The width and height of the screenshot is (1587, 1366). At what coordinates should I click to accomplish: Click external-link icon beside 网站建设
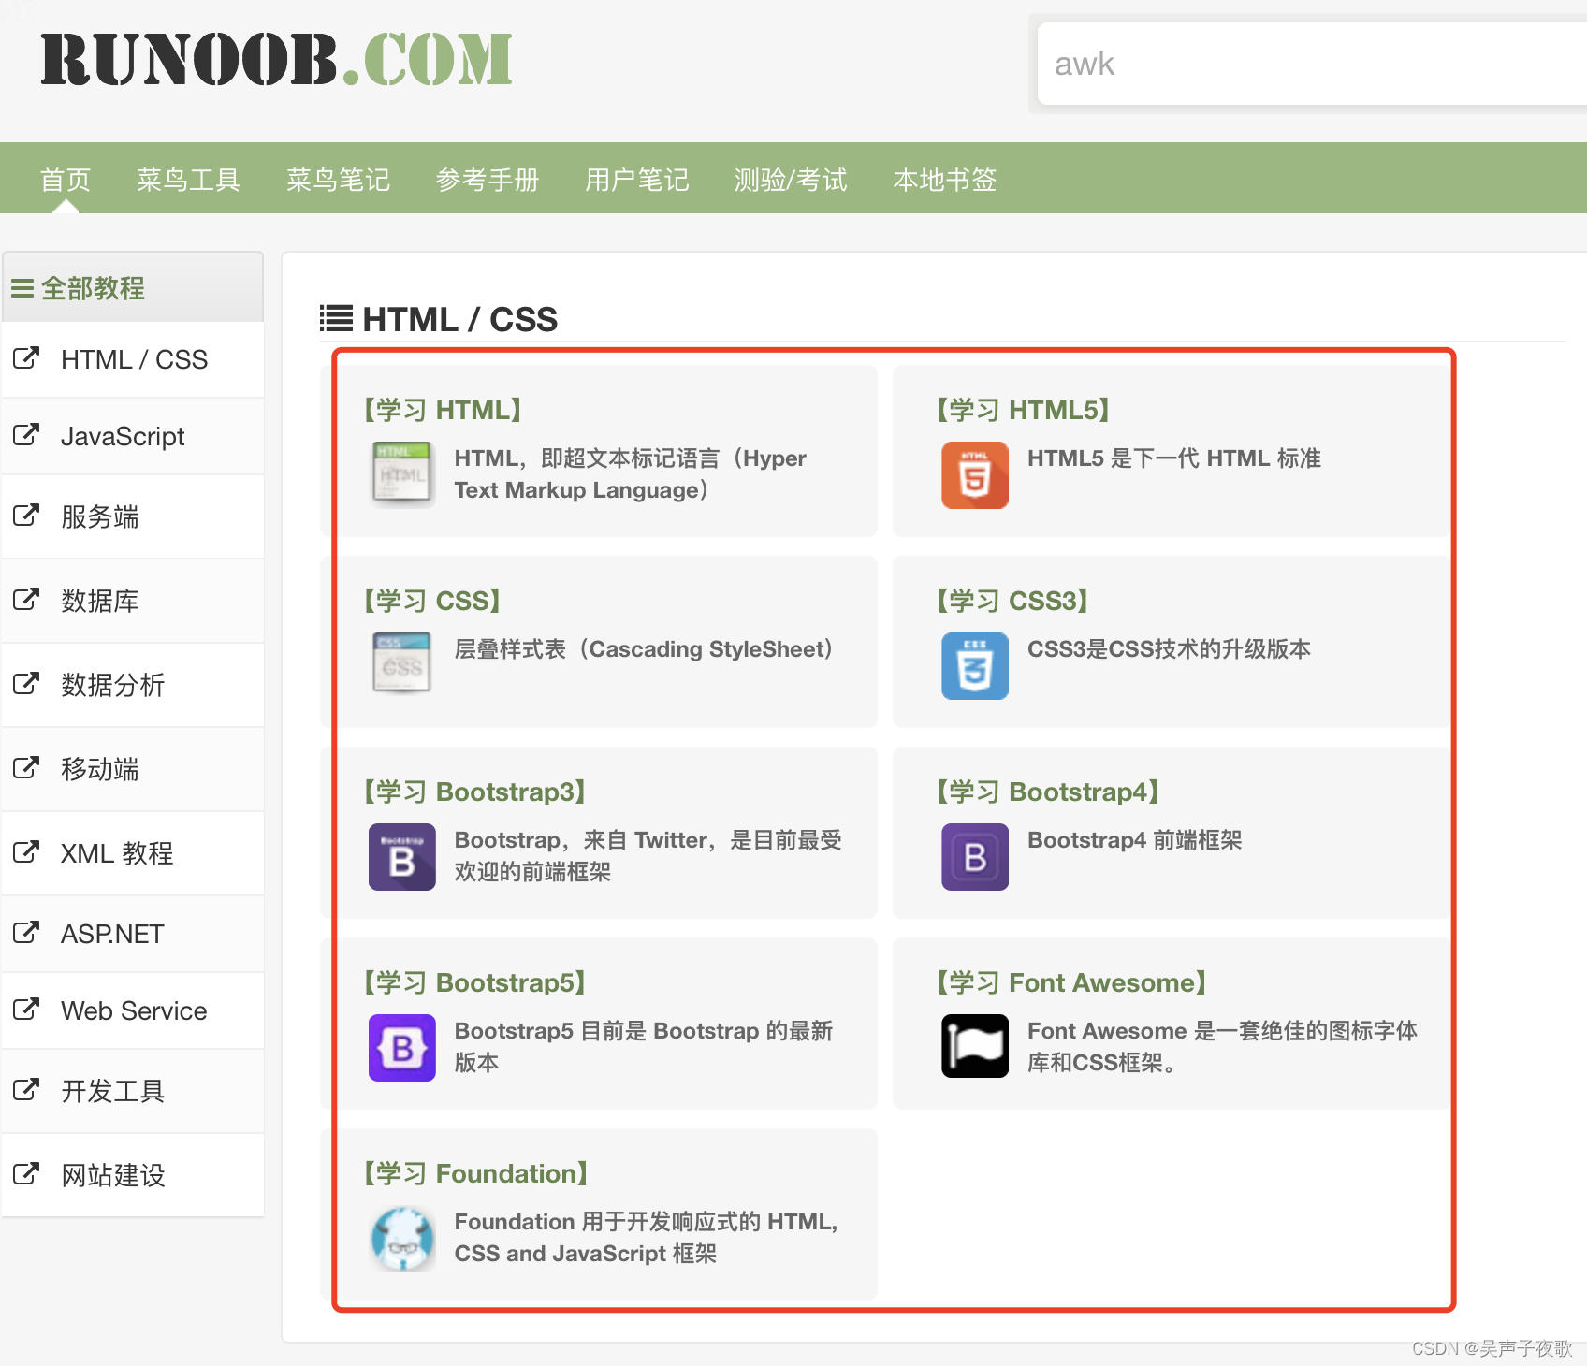click(26, 1173)
